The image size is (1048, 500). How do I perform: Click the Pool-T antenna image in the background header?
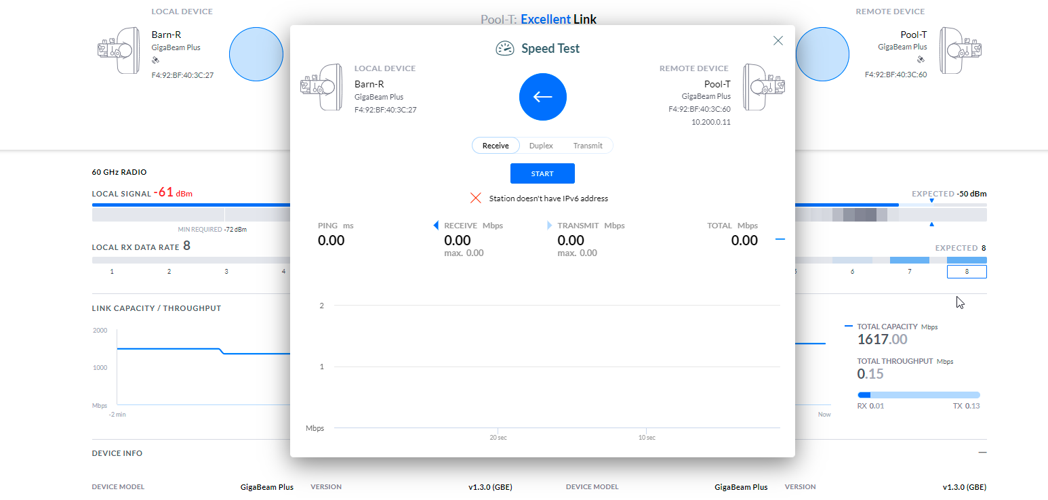tap(961, 50)
